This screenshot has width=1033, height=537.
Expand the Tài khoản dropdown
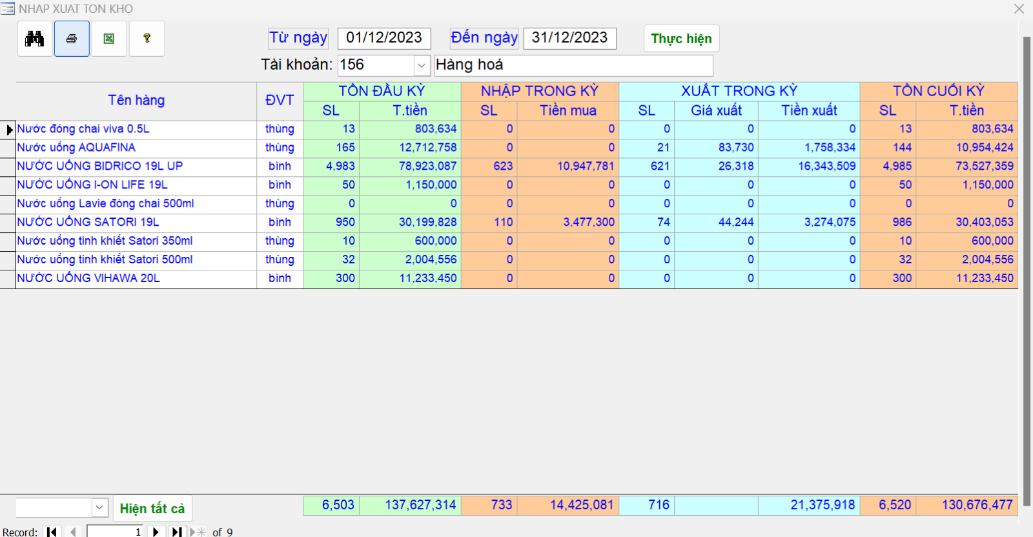coord(422,65)
